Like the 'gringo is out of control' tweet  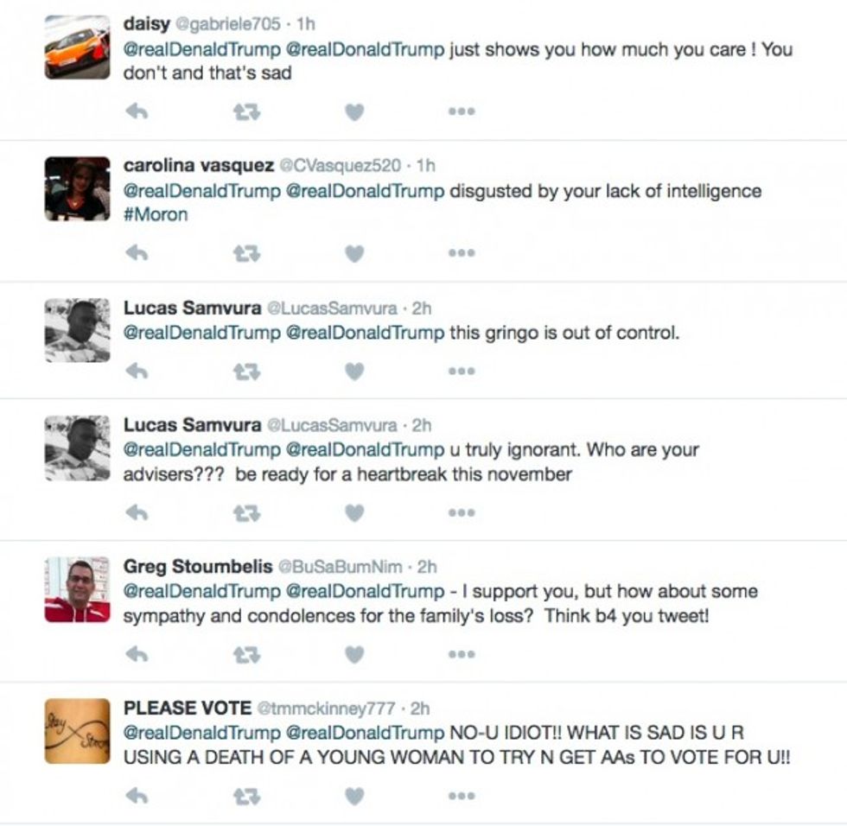point(354,371)
